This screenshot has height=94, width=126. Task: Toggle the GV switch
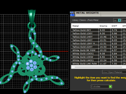click(117, 20)
